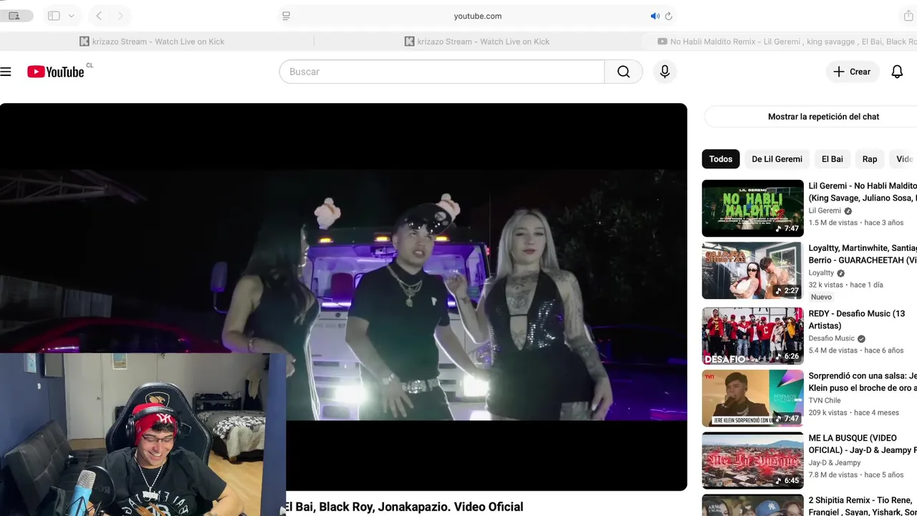Open the Lil Geremi channel name

coord(825,211)
